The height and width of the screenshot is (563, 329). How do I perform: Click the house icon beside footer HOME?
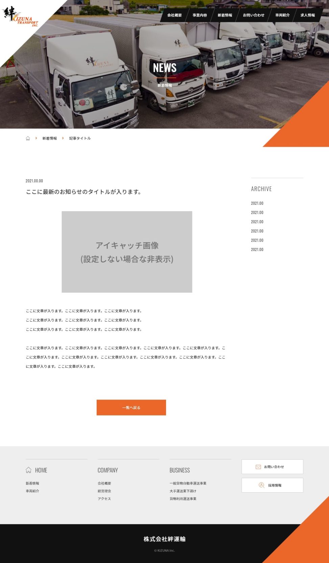(x=29, y=470)
